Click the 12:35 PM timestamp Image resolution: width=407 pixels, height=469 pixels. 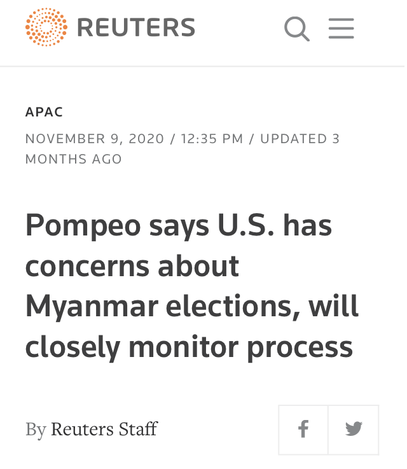click(212, 139)
